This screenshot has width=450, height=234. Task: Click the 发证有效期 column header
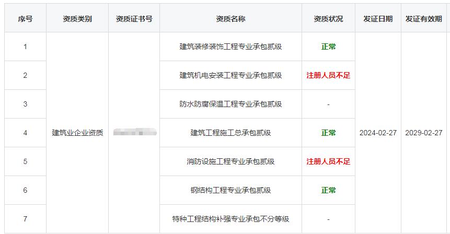pyautogui.click(x=423, y=19)
